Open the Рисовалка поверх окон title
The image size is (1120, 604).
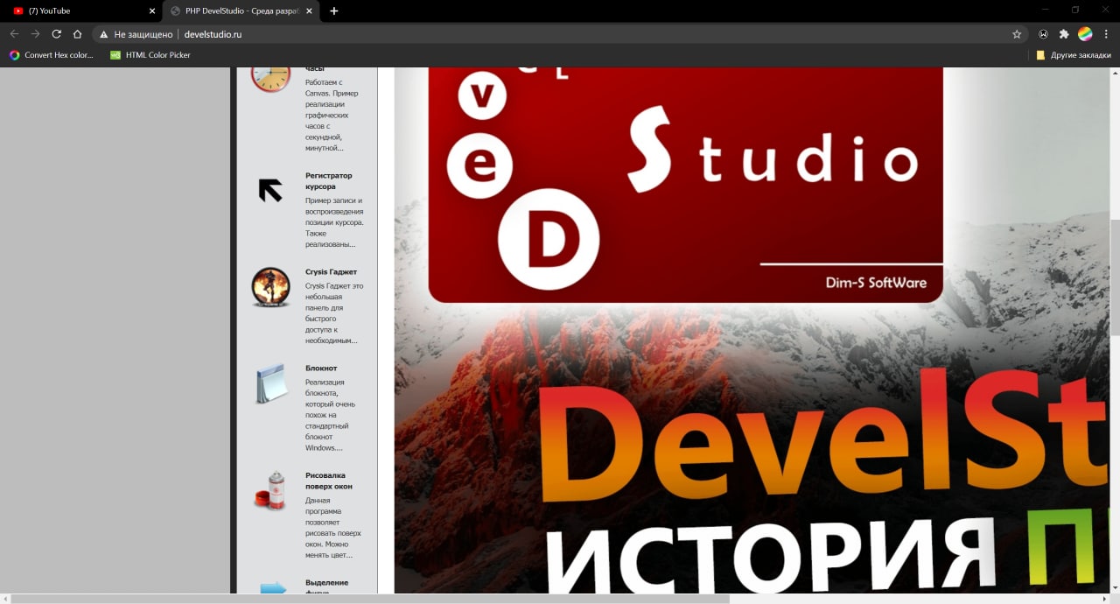pyautogui.click(x=329, y=481)
